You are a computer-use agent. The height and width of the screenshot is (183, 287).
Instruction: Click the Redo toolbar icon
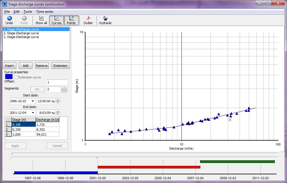pos(24,20)
